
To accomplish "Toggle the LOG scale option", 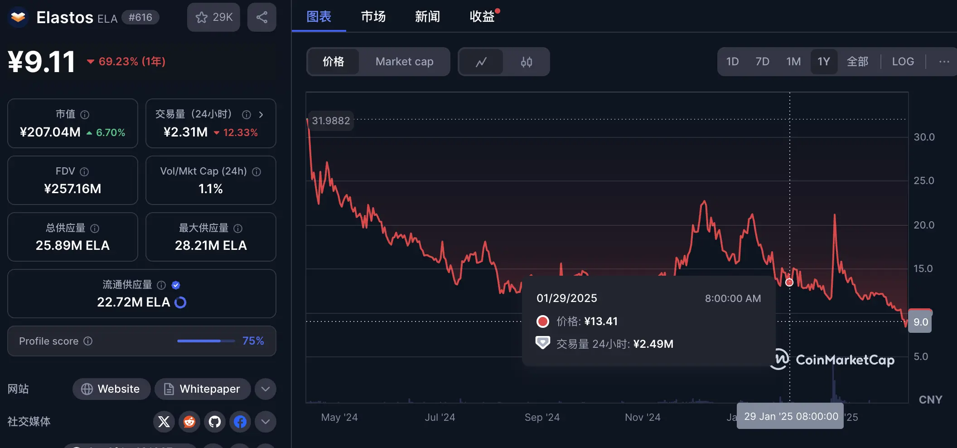I will pyautogui.click(x=903, y=62).
